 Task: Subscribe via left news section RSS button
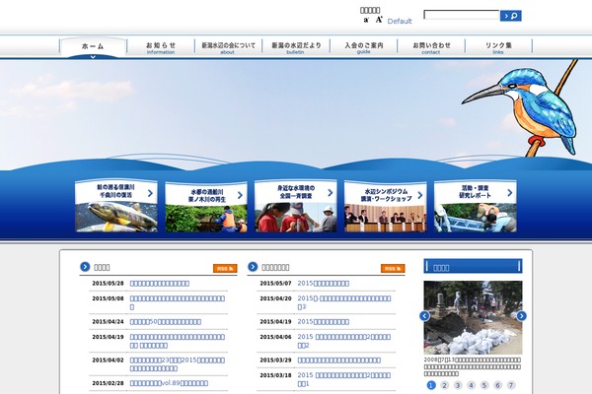point(225,269)
